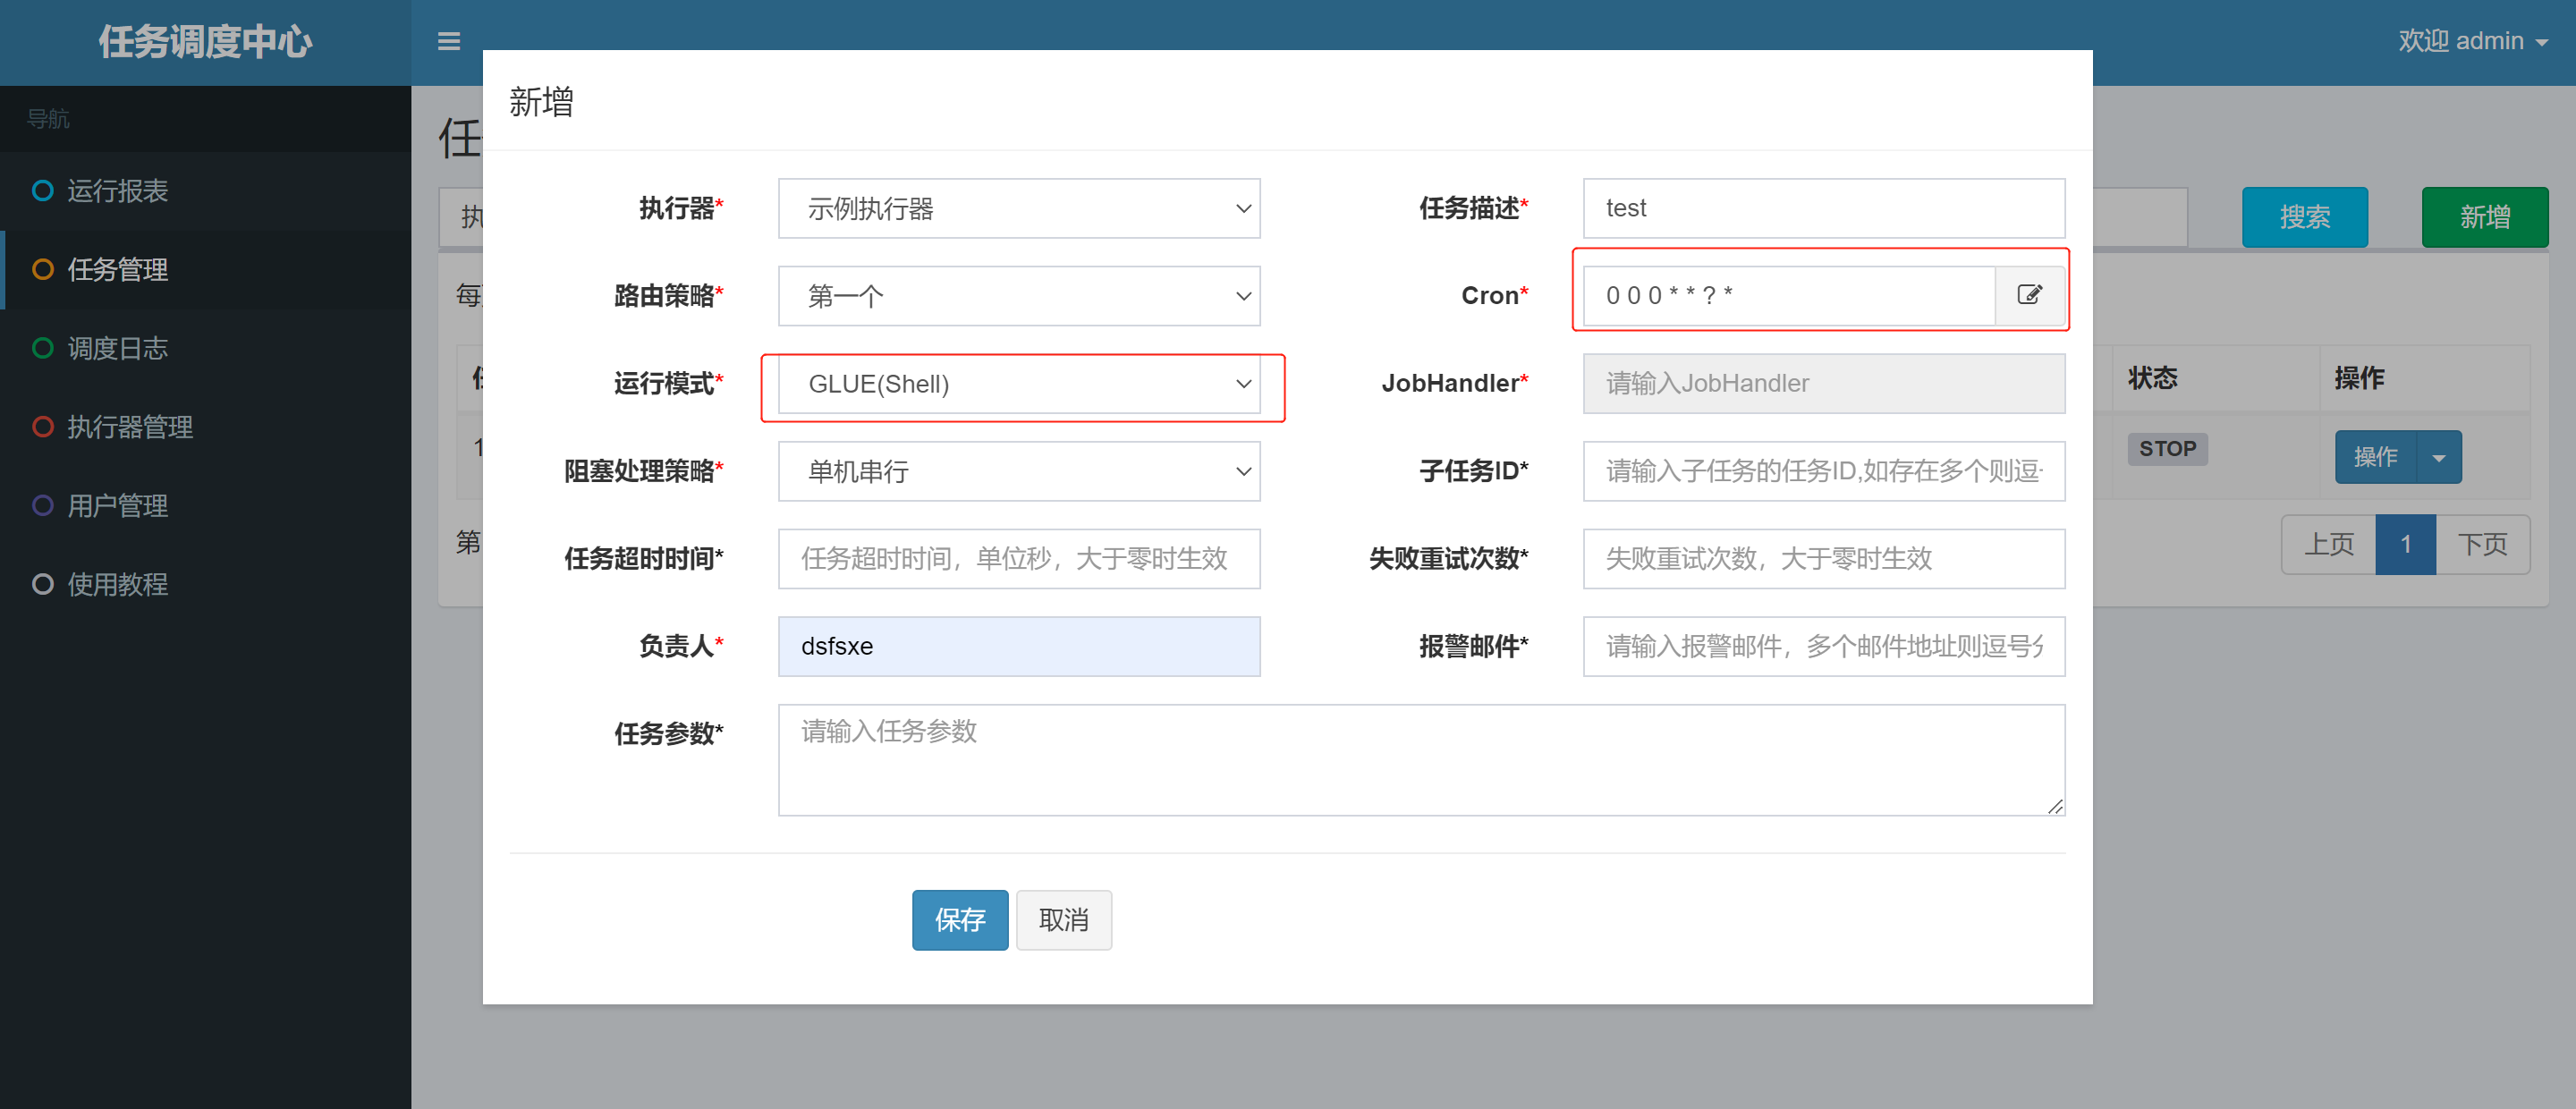Click the 用户管理 purple circle icon
The width and height of the screenshot is (2576, 1109).
coord(42,505)
